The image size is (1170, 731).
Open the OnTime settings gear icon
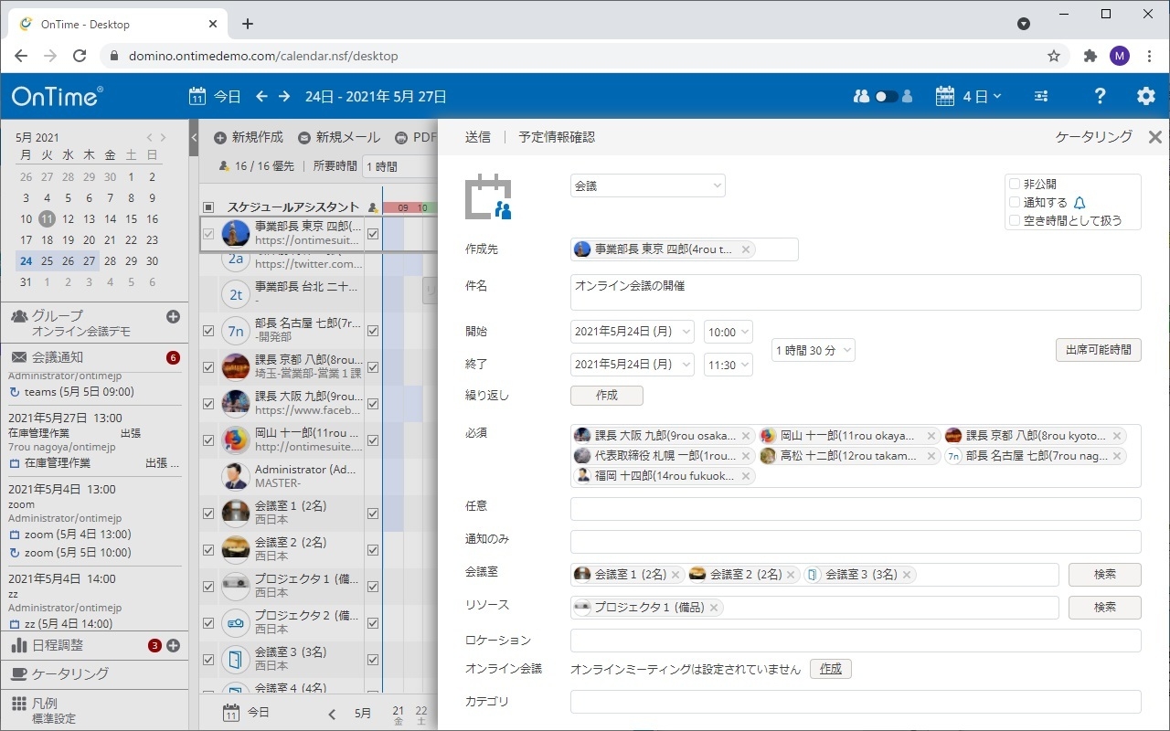point(1145,95)
